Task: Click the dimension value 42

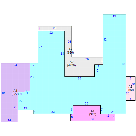Action: click(x=105, y=39)
